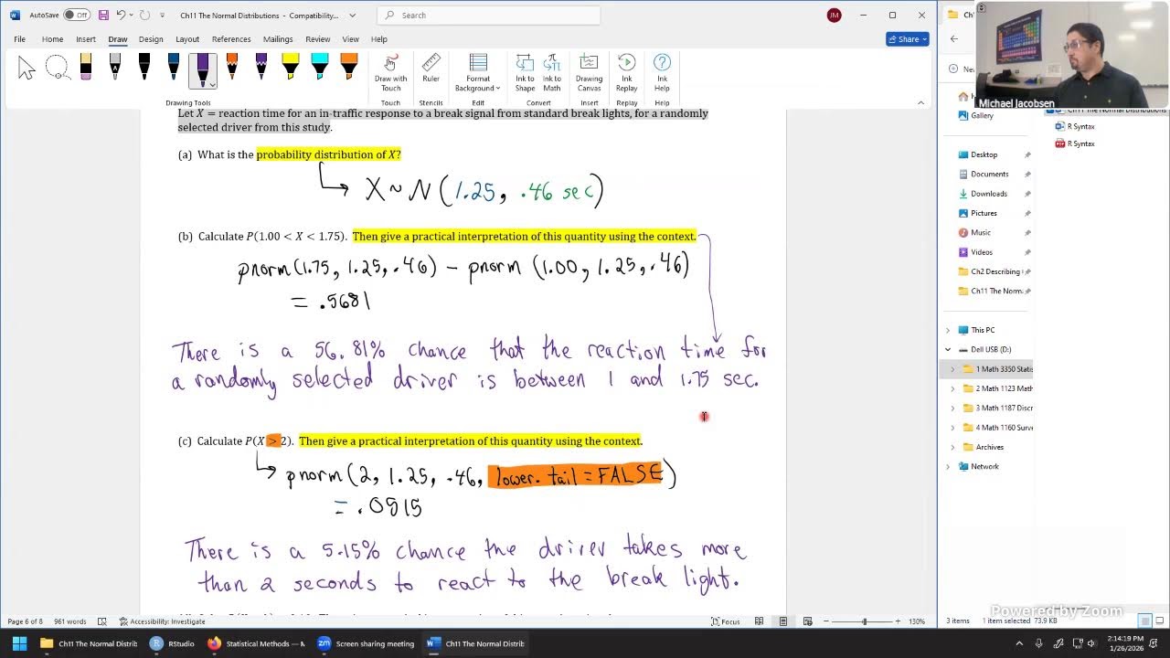Go back in File Explorer
1170x658 pixels.
[x=954, y=38]
